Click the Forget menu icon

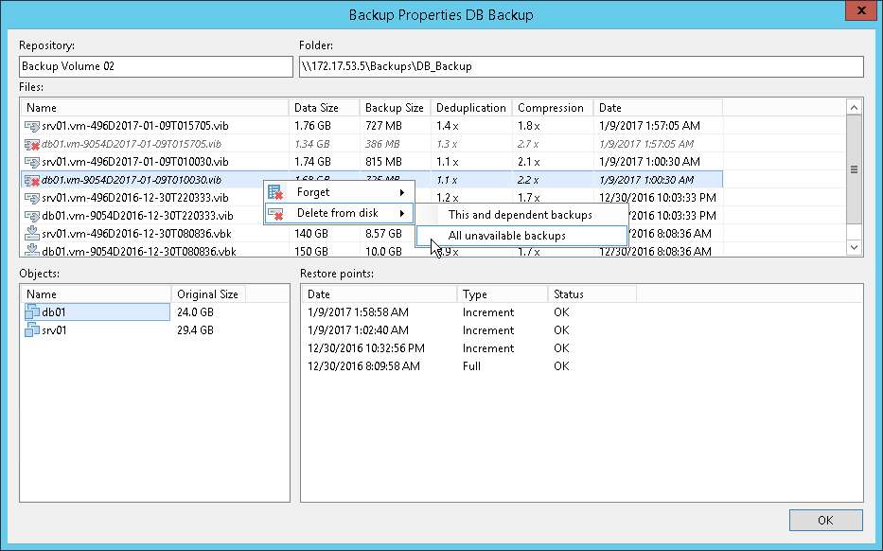274,193
